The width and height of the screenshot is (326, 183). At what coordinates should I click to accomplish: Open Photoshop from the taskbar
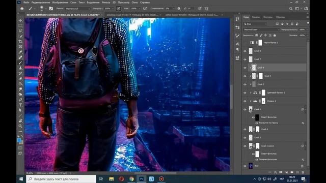(142, 179)
